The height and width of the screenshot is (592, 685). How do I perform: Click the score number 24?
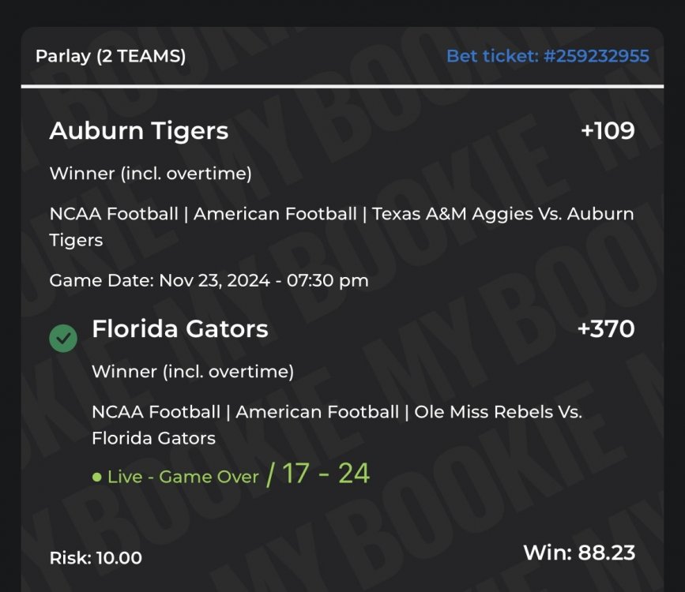[x=354, y=474]
